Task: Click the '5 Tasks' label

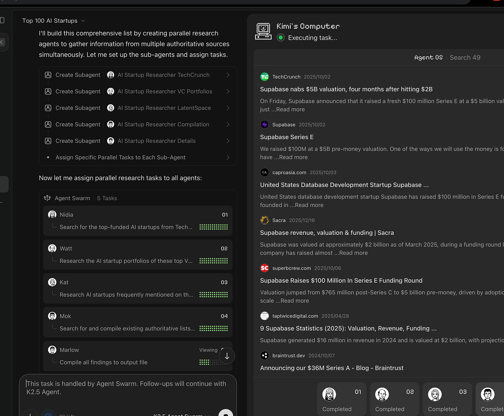Action: coord(107,198)
